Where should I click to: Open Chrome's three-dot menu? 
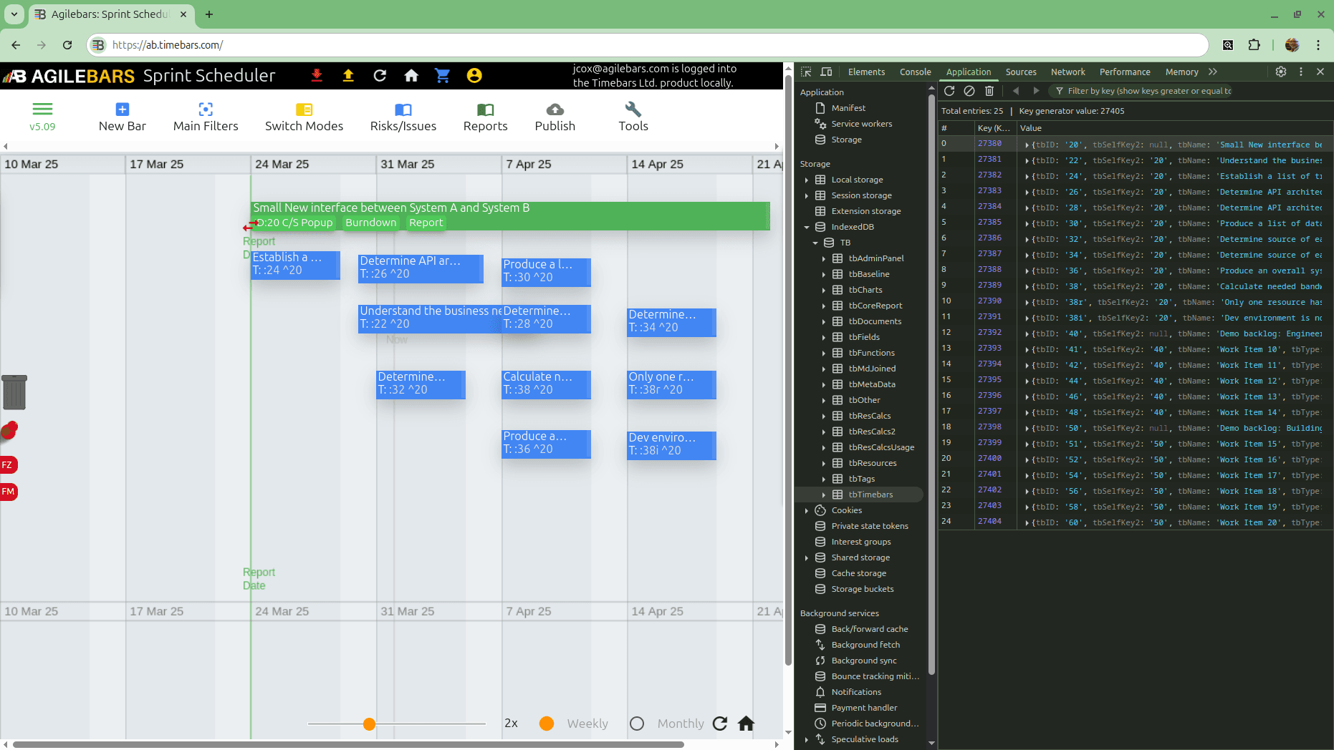click(1318, 44)
